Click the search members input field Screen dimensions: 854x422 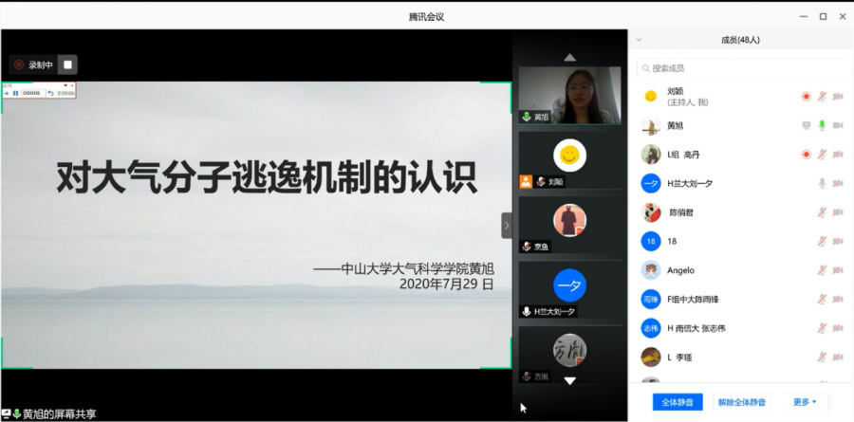coord(740,68)
